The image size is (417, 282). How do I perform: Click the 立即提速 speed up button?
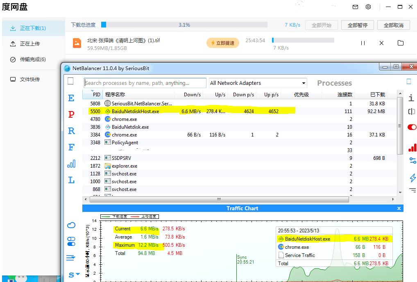click(x=223, y=43)
